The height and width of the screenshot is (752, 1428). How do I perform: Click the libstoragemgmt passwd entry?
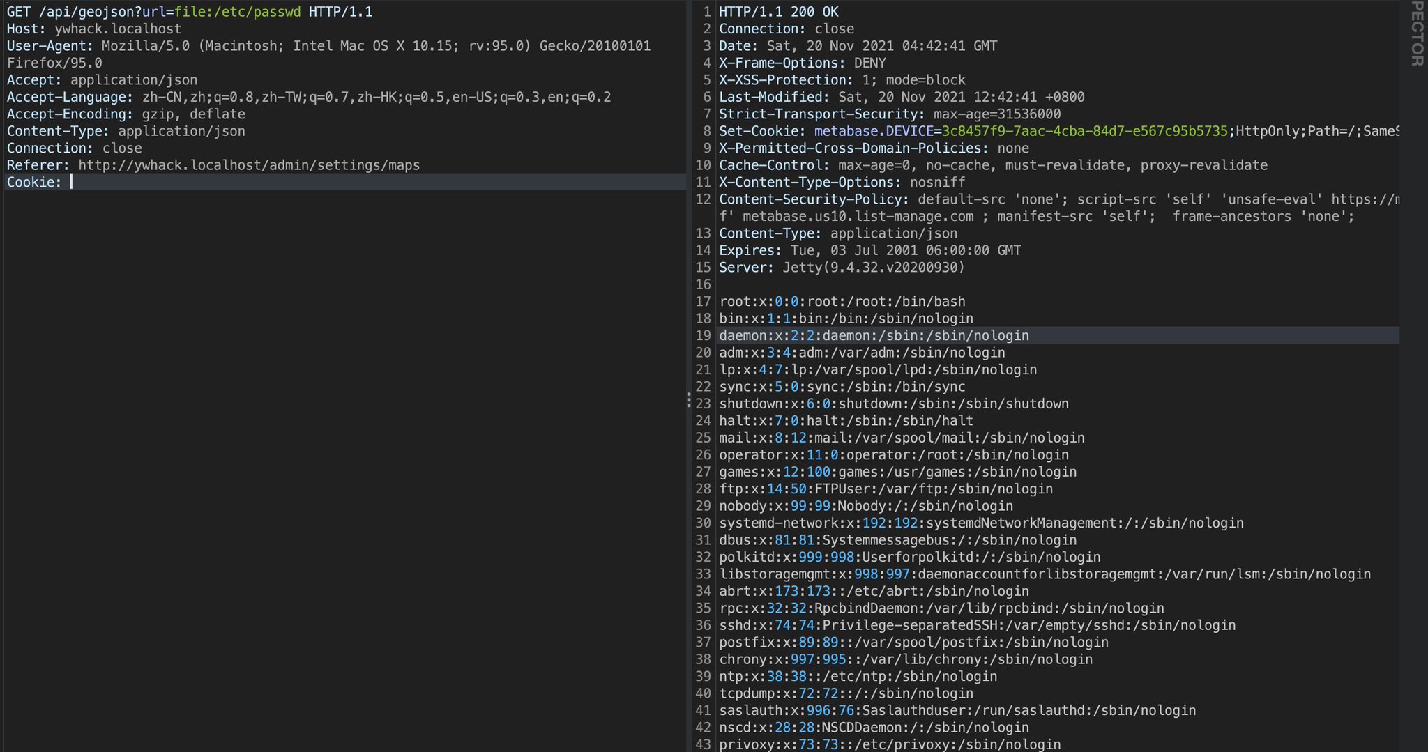pyautogui.click(x=1045, y=575)
